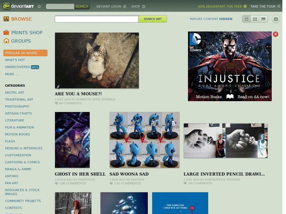Open the Browse painting icon
286x214 pixels.
[6, 19]
